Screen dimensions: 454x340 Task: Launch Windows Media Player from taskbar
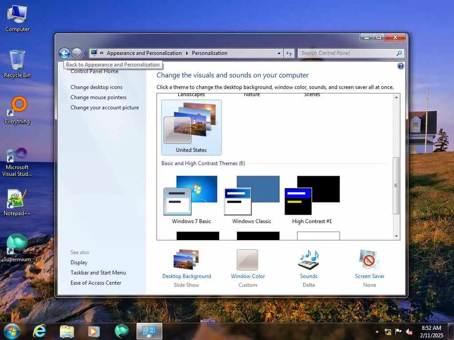94,331
